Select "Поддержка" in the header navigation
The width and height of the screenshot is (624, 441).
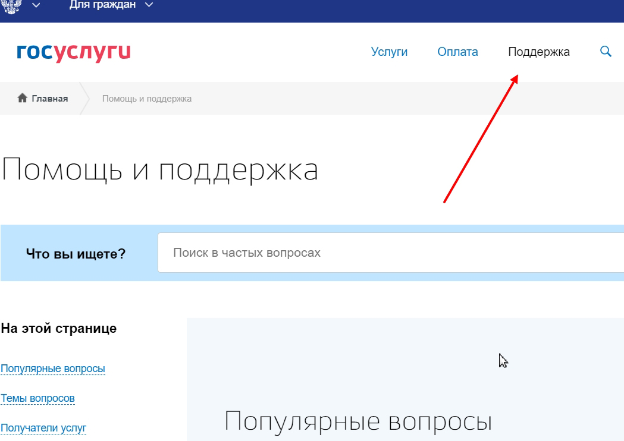pos(538,52)
